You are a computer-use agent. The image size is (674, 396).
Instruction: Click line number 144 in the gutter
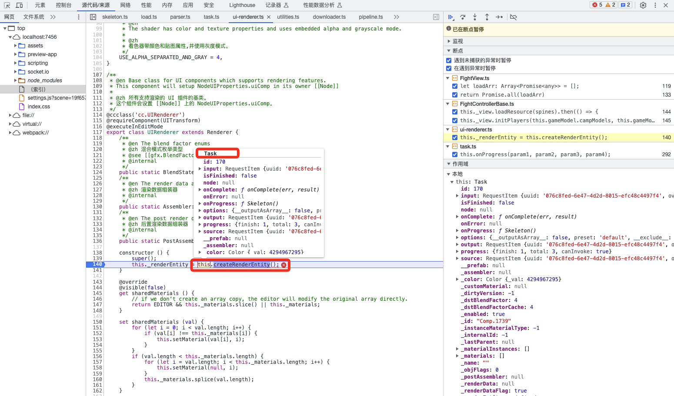[97, 288]
